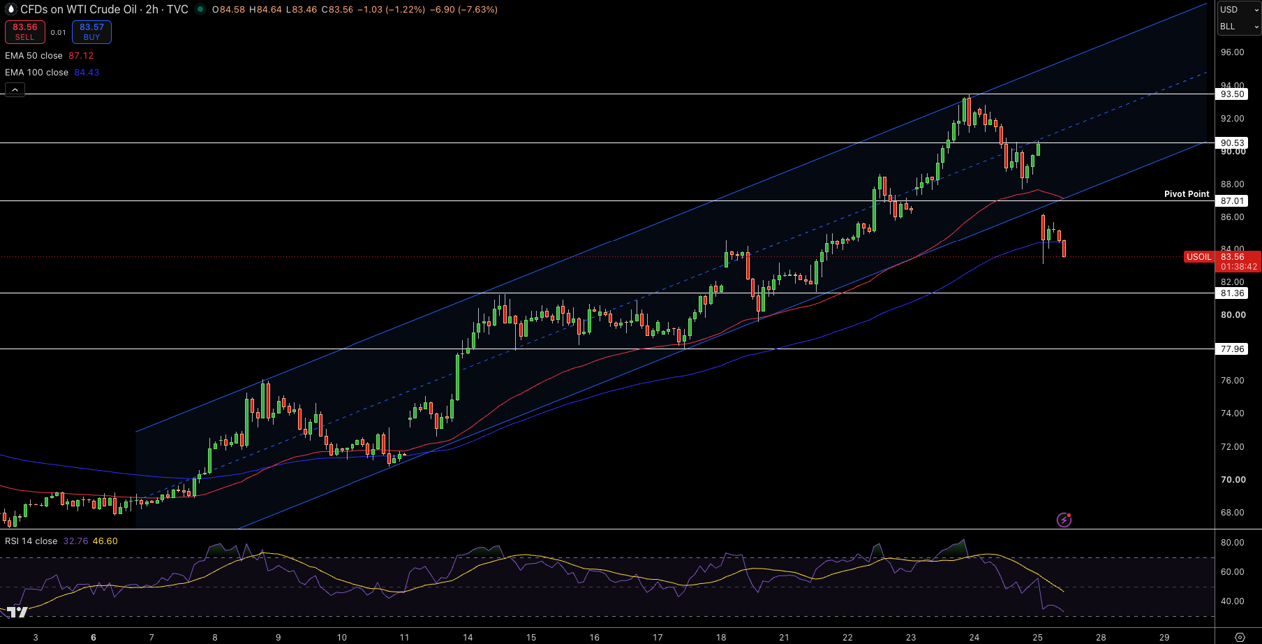
Task: Click the WTI Crude Oil symbol icon
Action: (x=10, y=9)
